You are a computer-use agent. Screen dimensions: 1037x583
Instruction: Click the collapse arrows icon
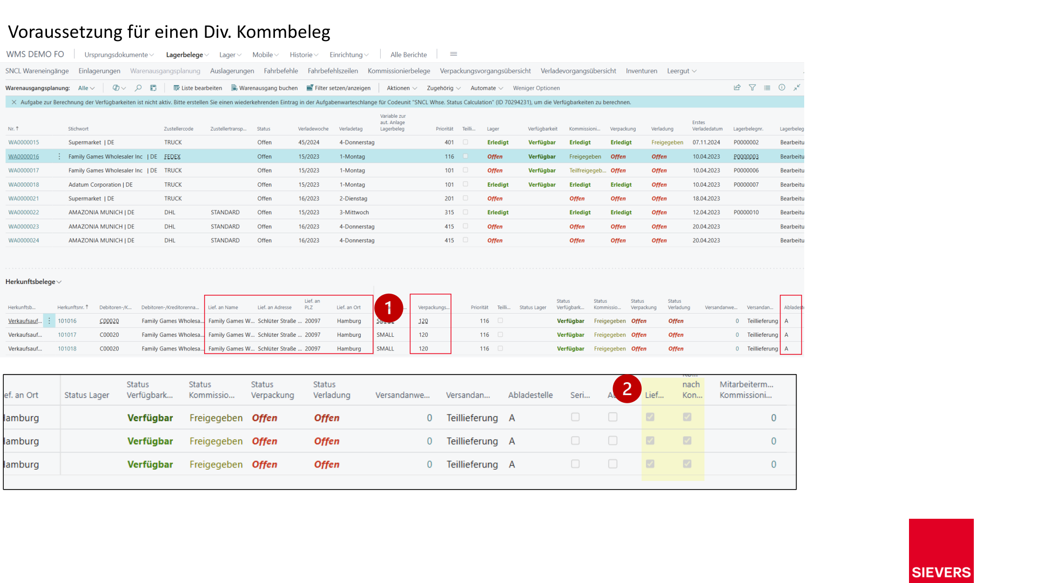pos(797,87)
